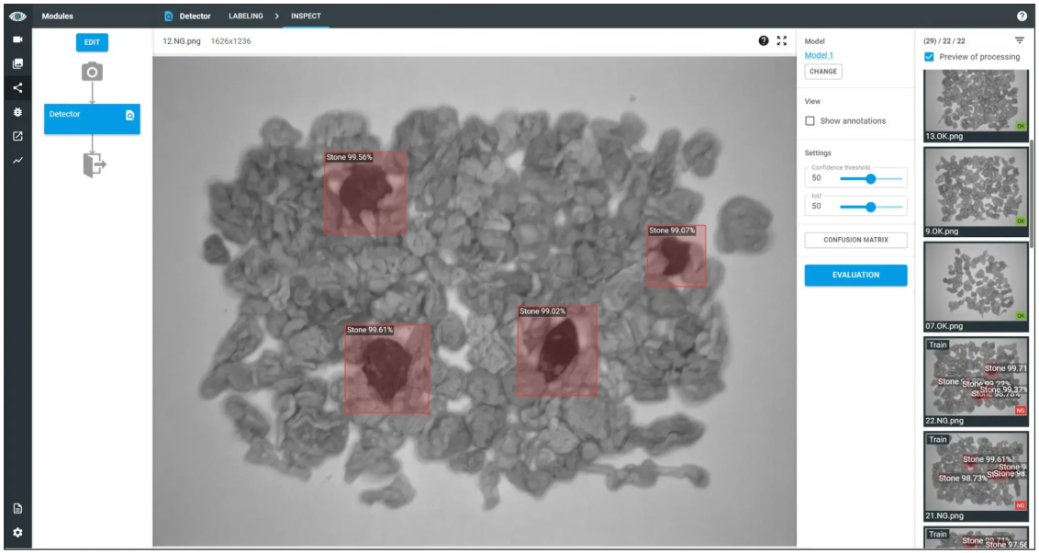Open the filter list icon above thumbnails

point(1019,40)
